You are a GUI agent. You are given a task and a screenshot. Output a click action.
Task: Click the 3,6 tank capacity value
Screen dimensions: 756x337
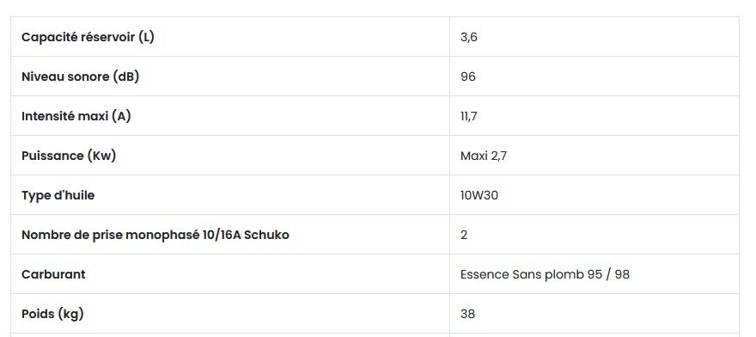click(x=469, y=37)
